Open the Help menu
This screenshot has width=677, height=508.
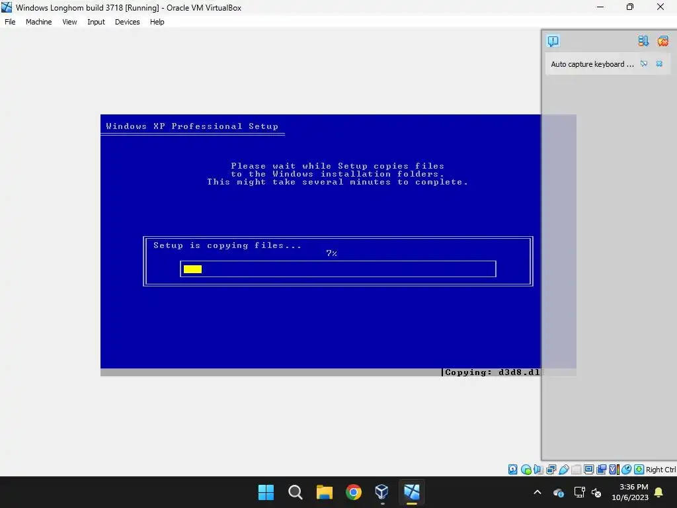click(x=157, y=22)
